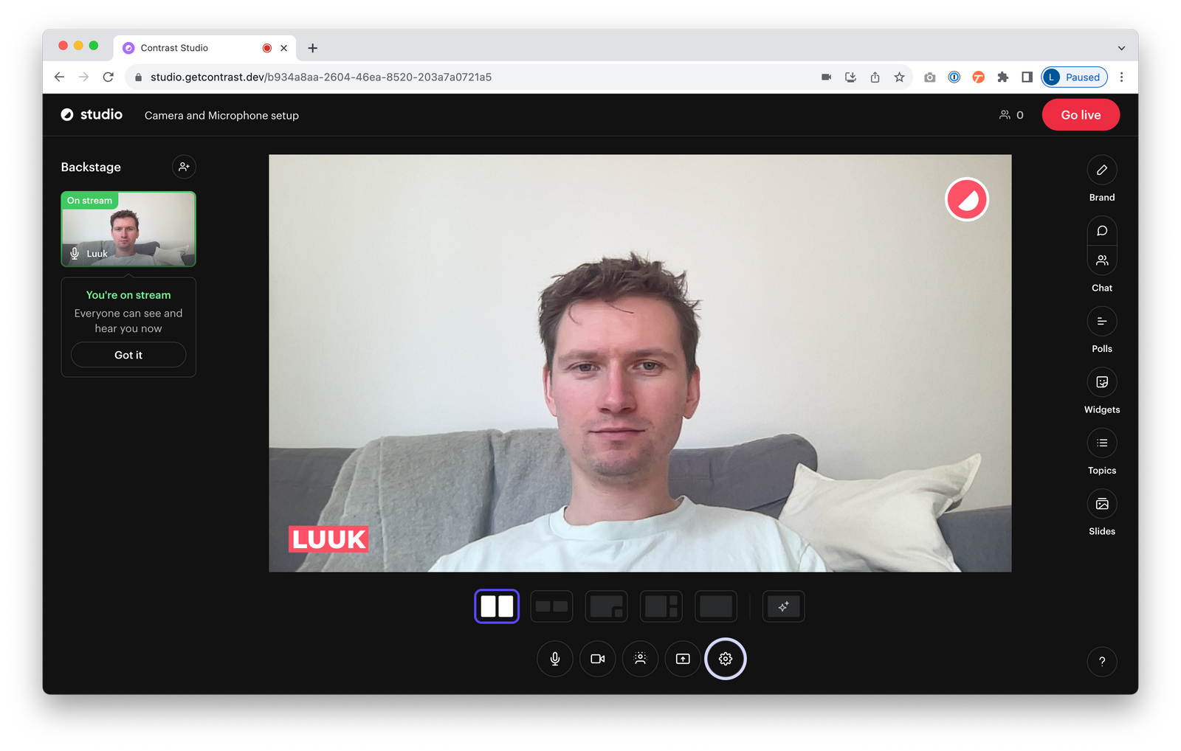
Task: Open the invite guest menu in Backstage
Action: click(183, 167)
